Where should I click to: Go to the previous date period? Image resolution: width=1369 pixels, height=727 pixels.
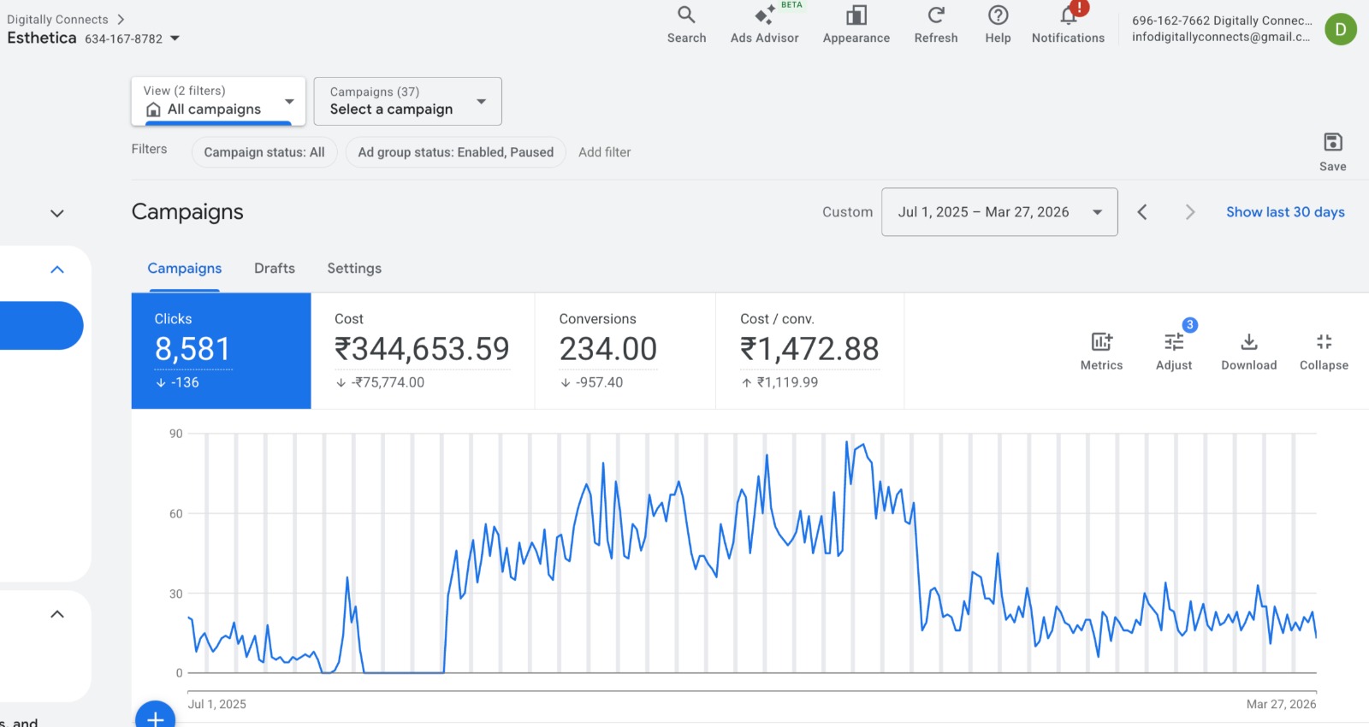click(1142, 212)
